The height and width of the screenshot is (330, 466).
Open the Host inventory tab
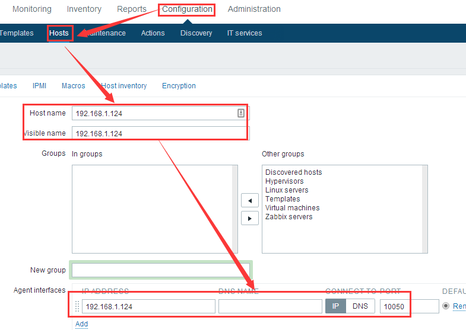123,86
